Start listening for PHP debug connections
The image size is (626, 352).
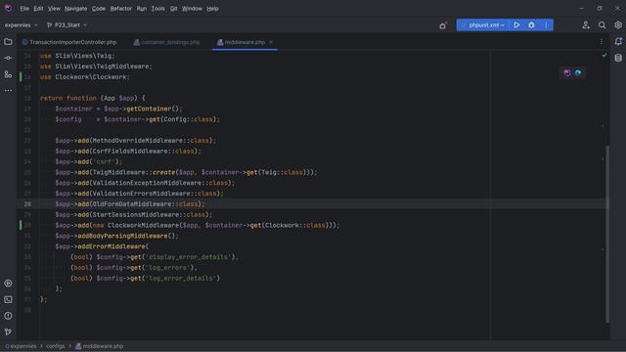coord(443,25)
